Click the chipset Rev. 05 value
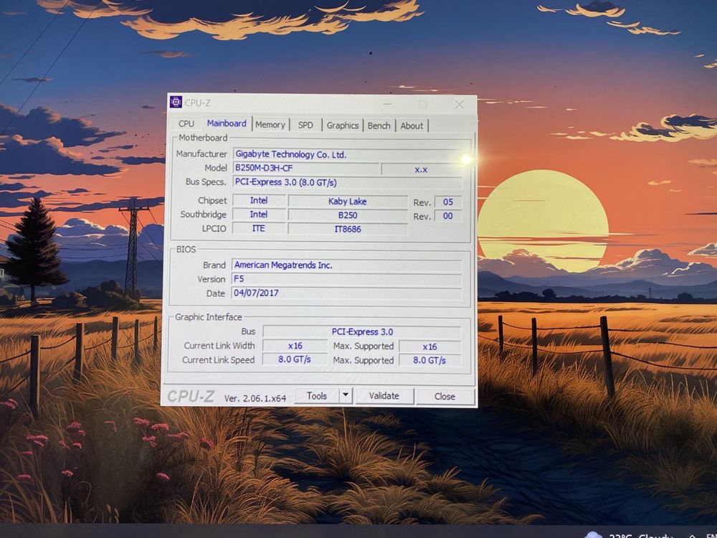This screenshot has height=538, width=717. pos(447,202)
